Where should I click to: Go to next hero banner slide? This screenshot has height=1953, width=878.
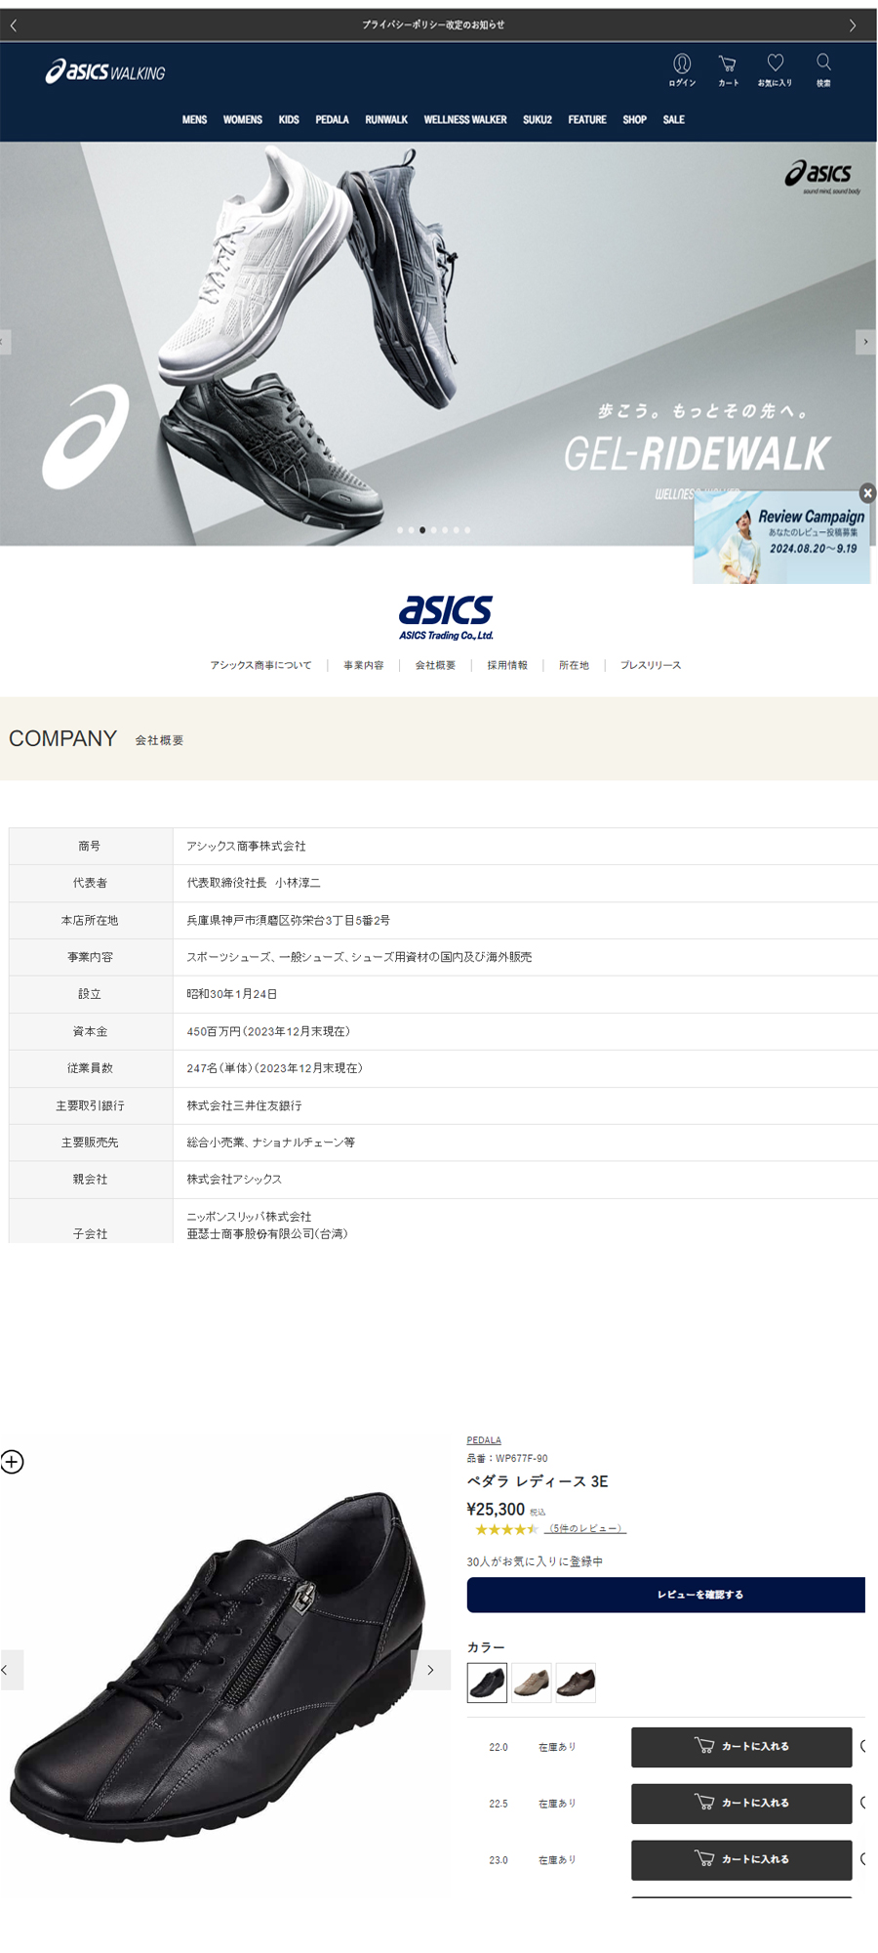pyautogui.click(x=865, y=342)
